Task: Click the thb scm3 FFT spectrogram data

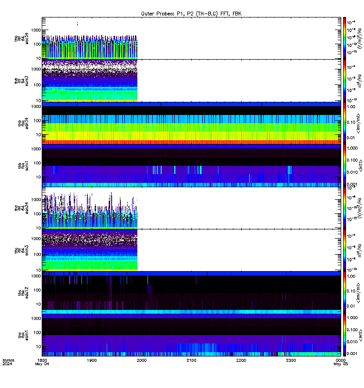Action: pos(90,81)
